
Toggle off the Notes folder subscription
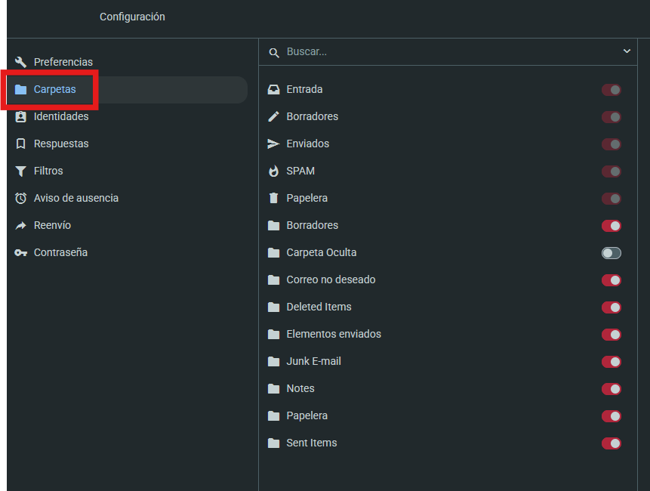pos(611,388)
